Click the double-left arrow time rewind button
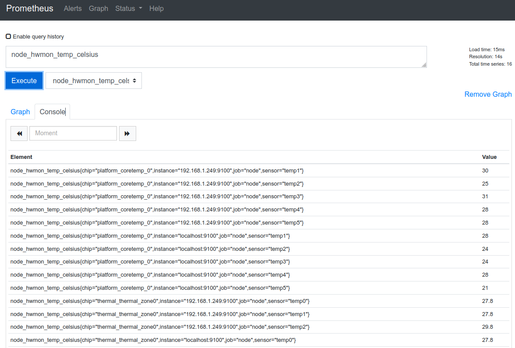This screenshot has width=515, height=348. pos(19,134)
